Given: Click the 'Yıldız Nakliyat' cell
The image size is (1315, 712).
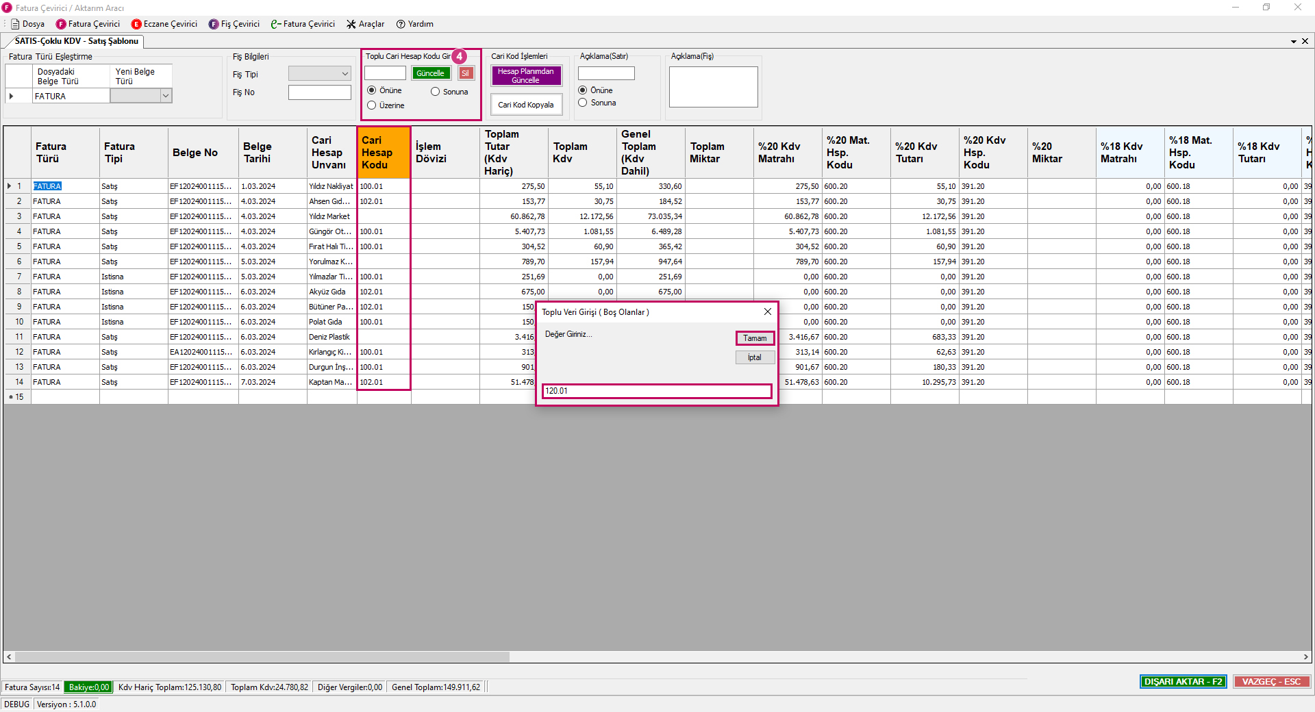Looking at the screenshot, I should [331, 186].
